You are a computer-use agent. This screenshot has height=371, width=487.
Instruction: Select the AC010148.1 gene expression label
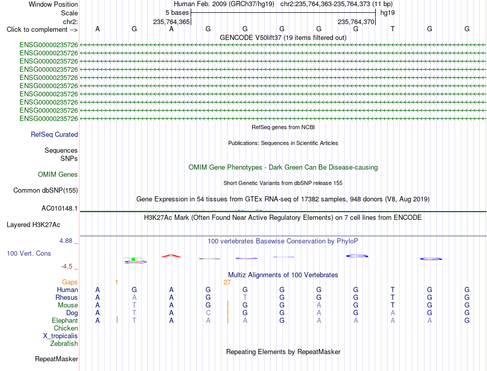coord(59,209)
